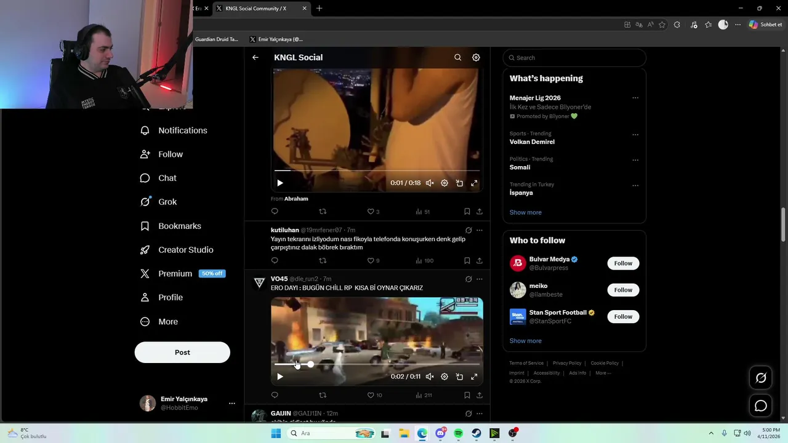
Task: Open Grok action on VO45's post
Action: pyautogui.click(x=468, y=279)
